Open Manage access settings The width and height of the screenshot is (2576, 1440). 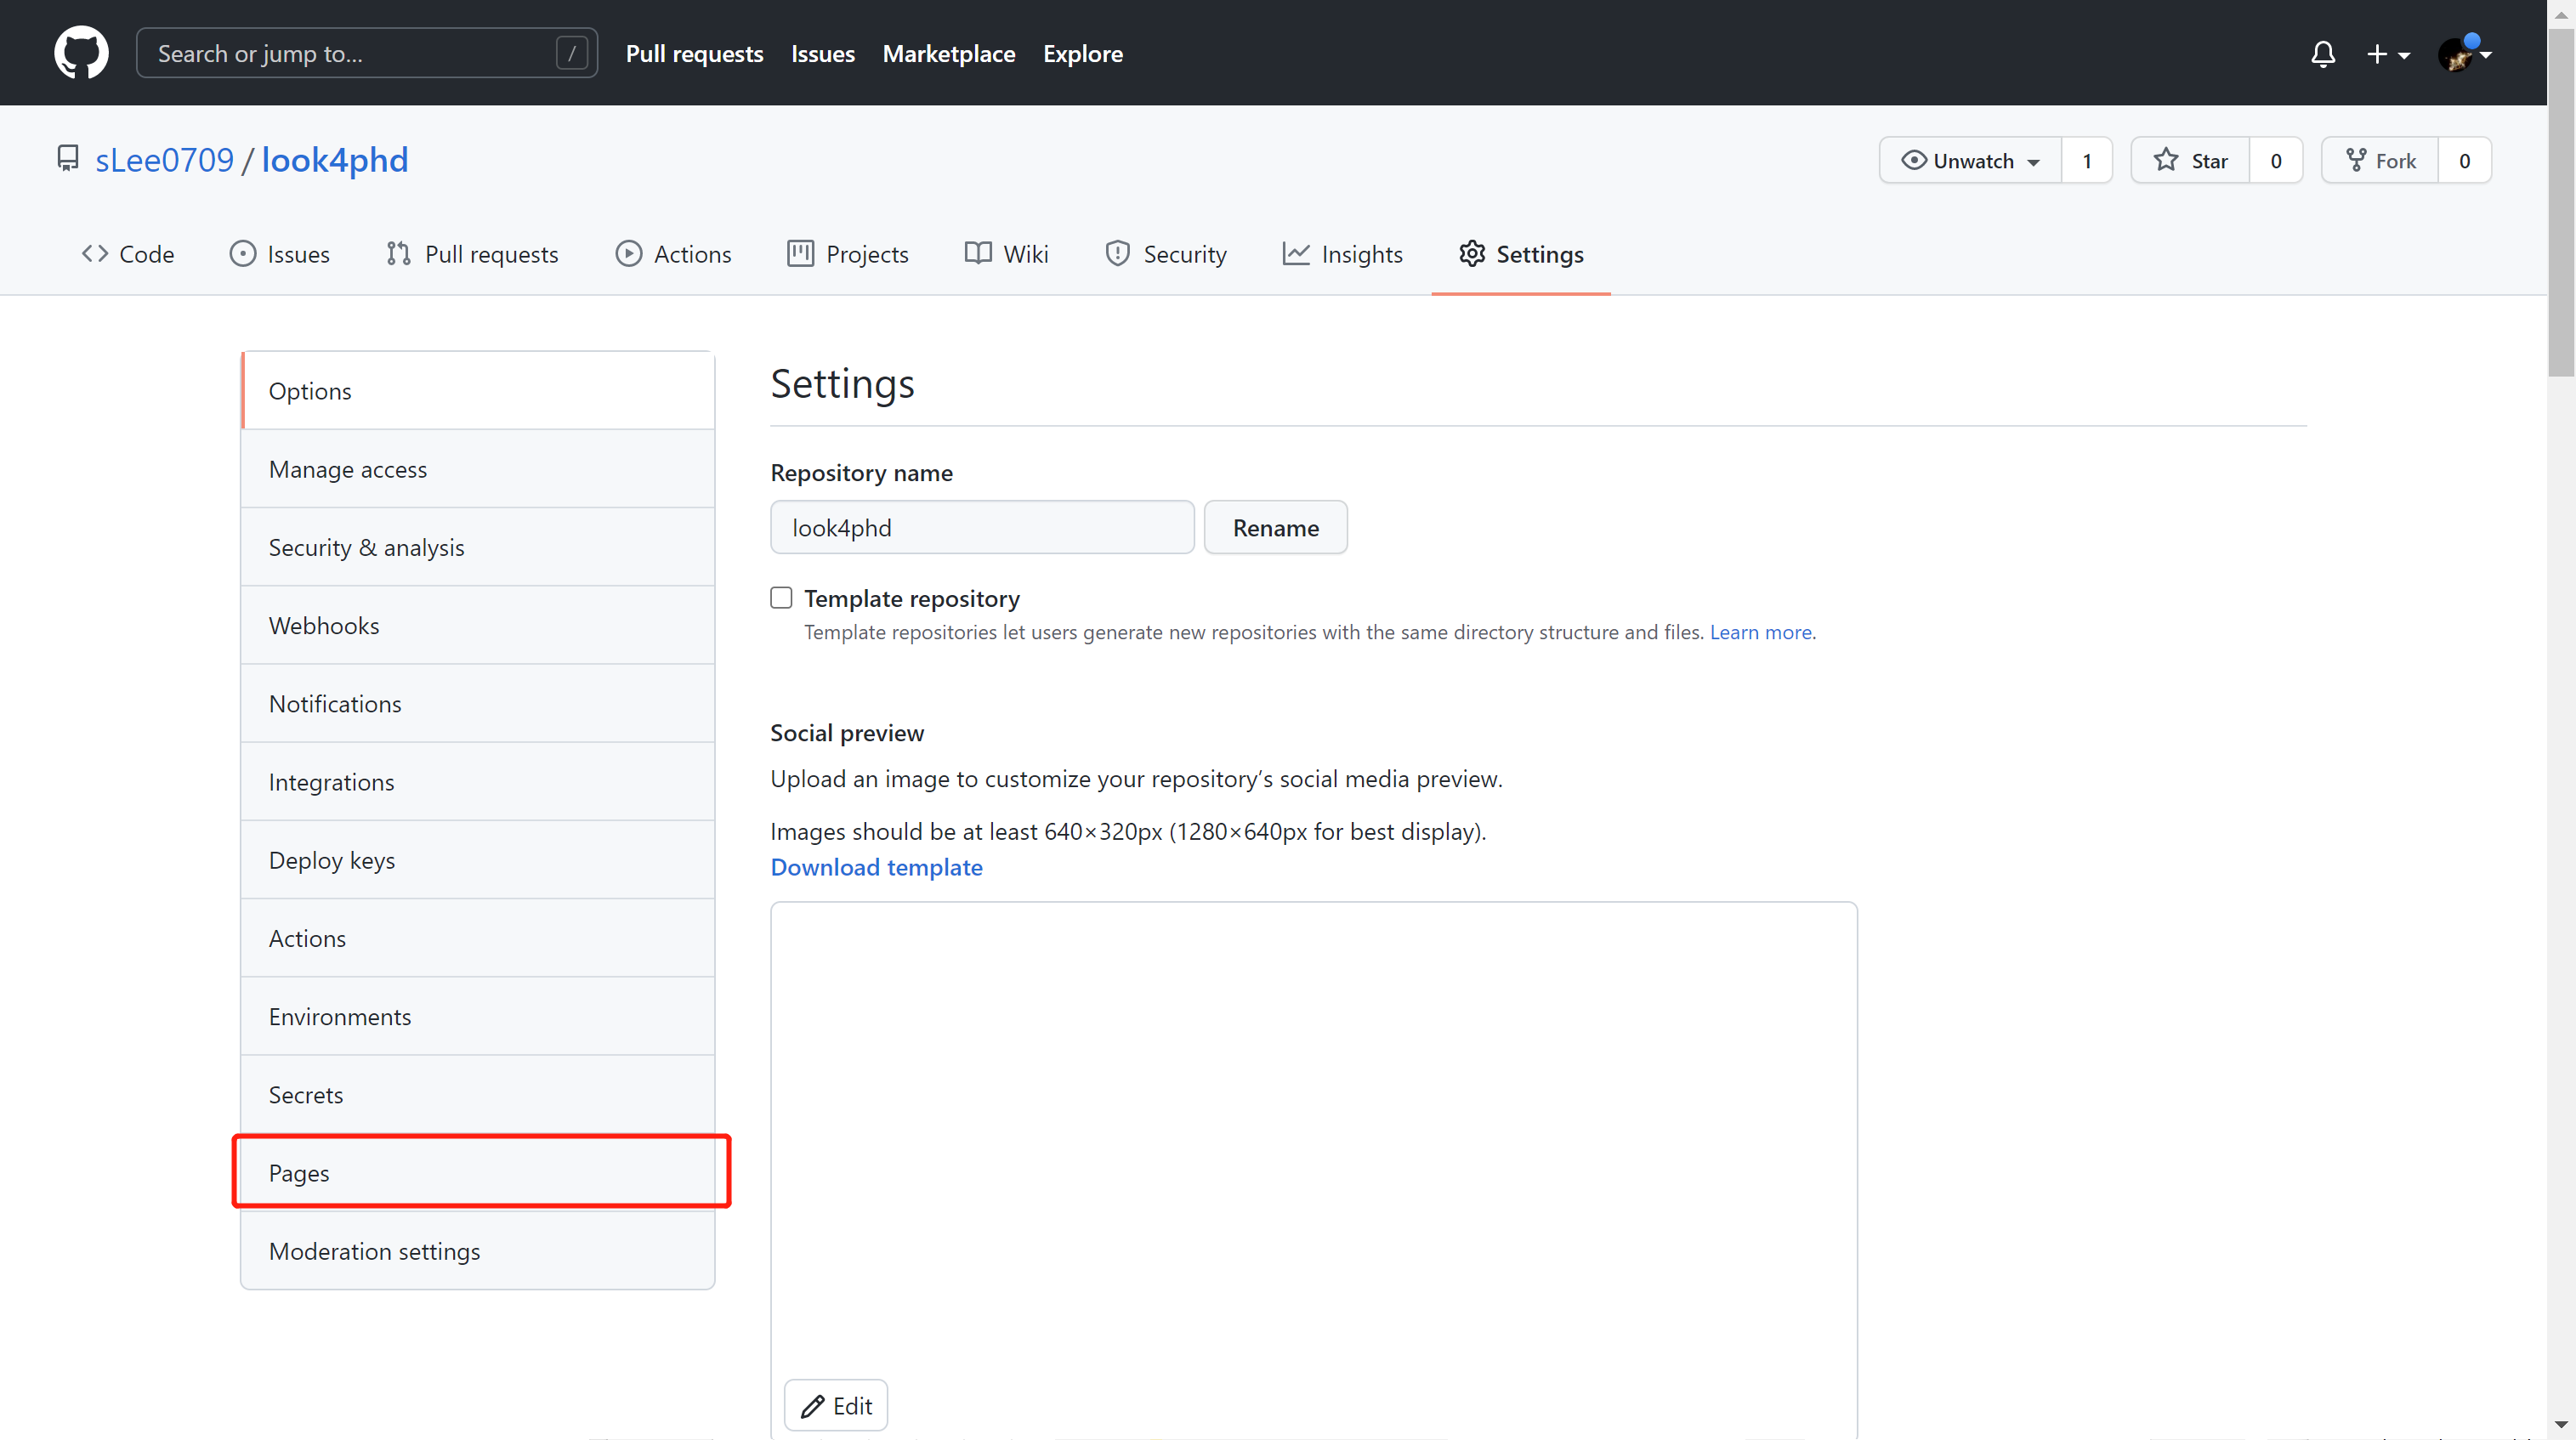[x=478, y=469]
